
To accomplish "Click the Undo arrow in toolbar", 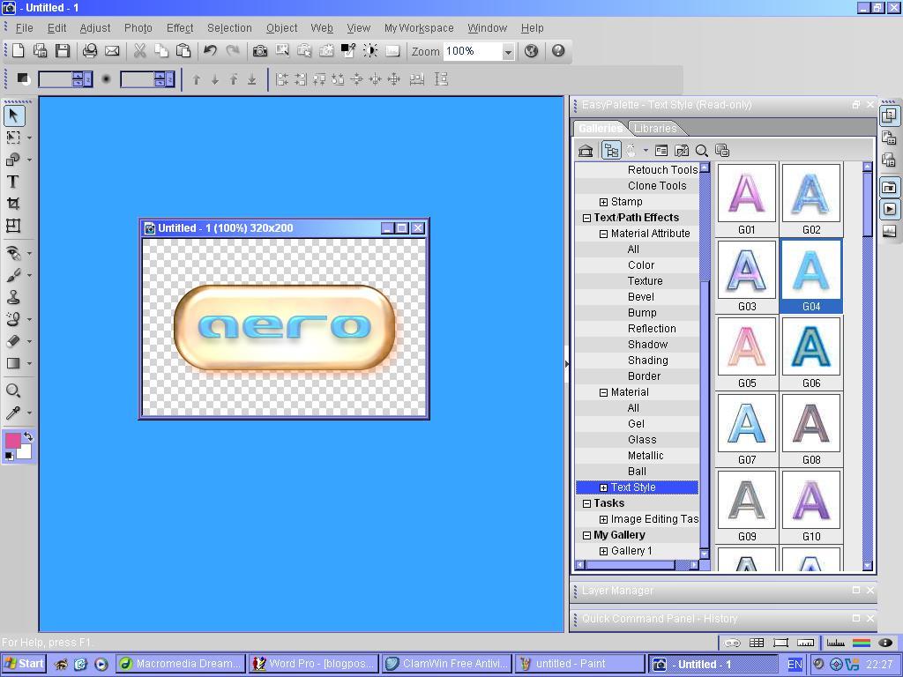I will point(210,51).
